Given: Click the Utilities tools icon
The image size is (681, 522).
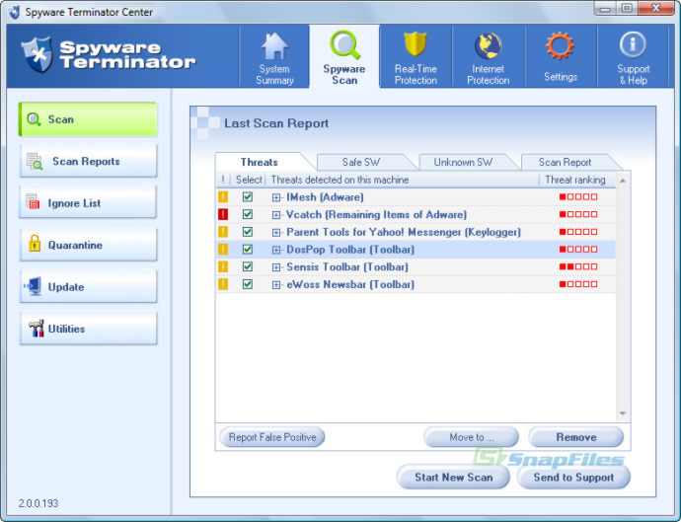Looking at the screenshot, I should pyautogui.click(x=37, y=329).
